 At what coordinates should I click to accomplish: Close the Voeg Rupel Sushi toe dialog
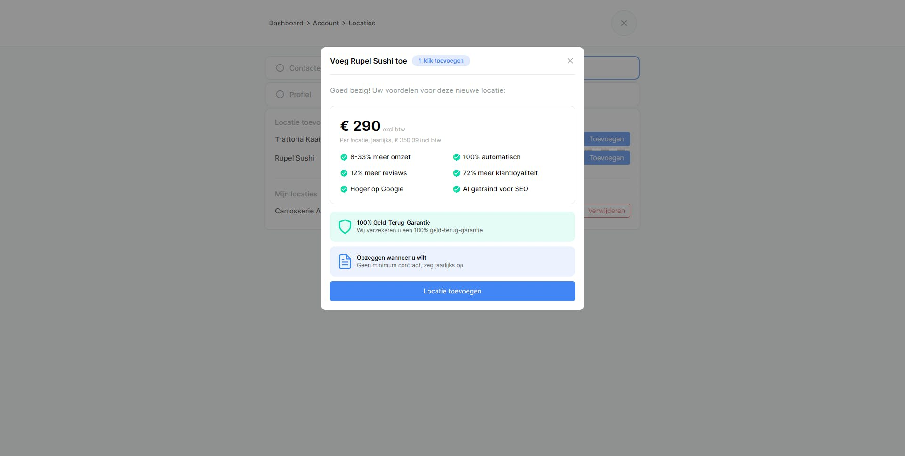coord(570,61)
